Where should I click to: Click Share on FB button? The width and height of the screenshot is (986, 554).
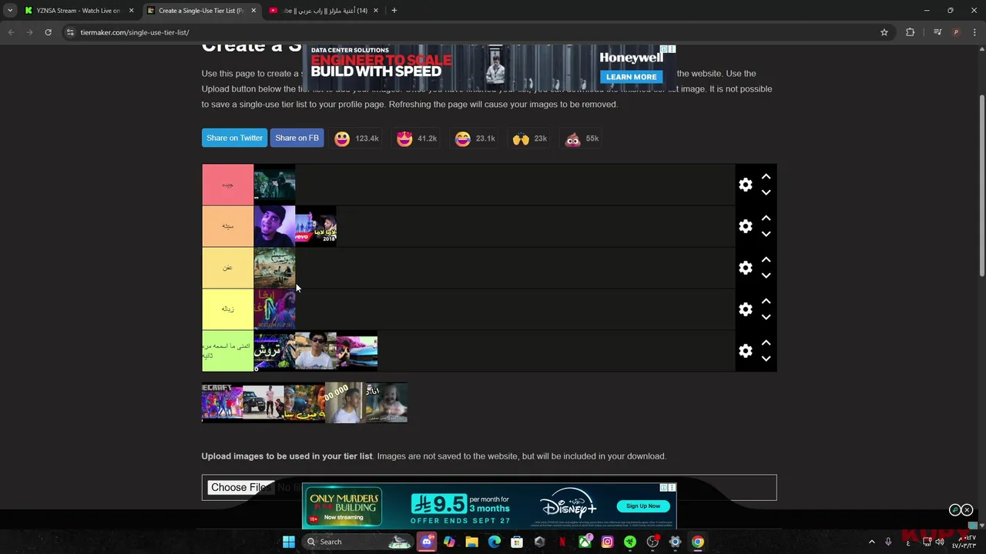[297, 138]
